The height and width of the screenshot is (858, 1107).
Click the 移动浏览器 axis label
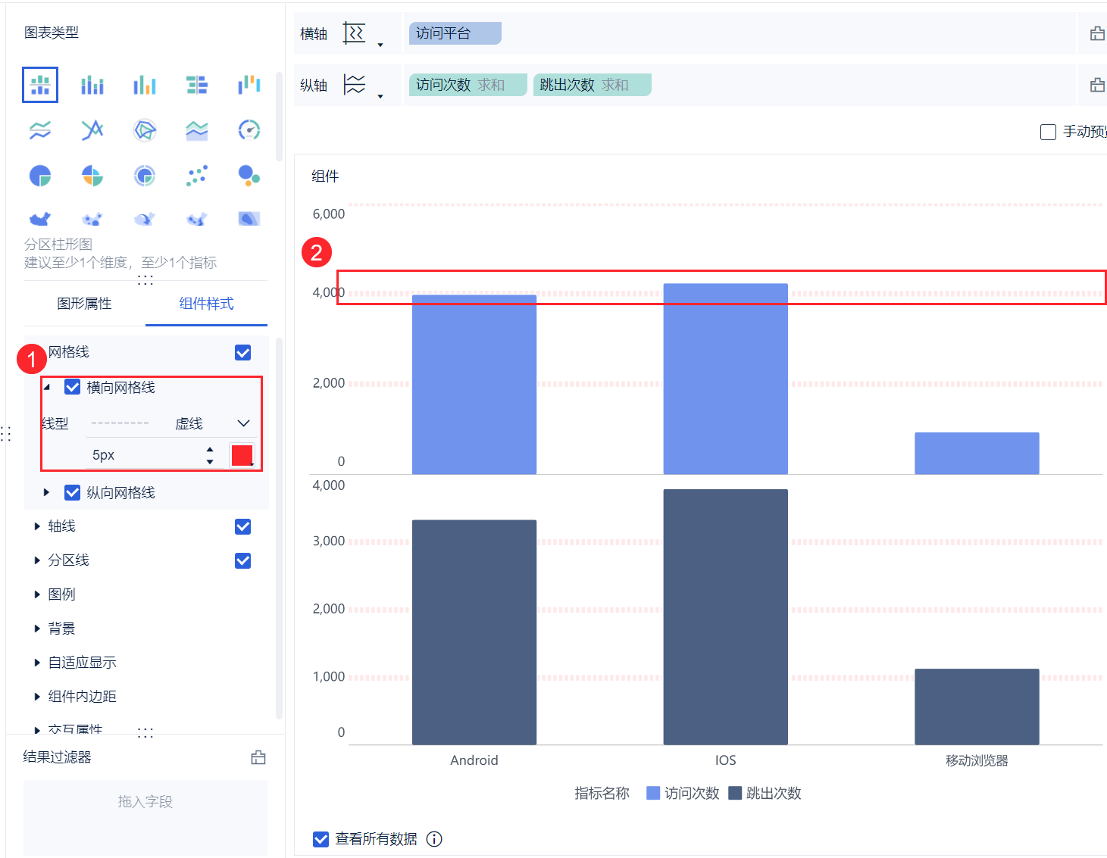[977, 760]
